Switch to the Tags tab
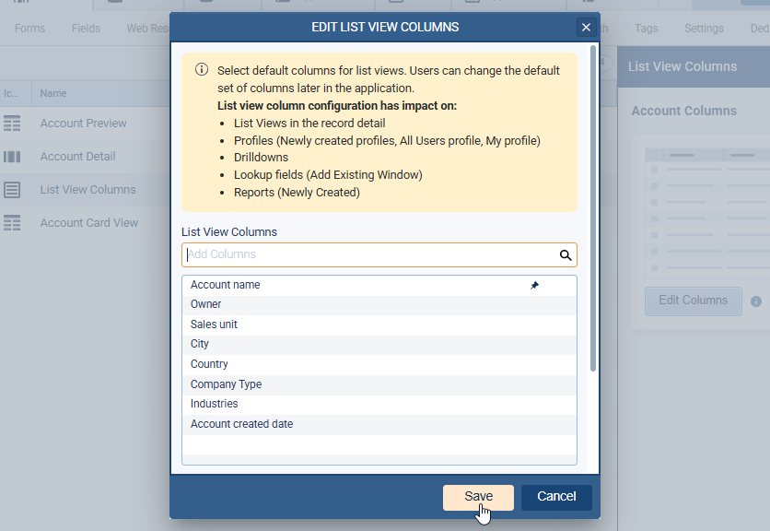The height and width of the screenshot is (531, 770). click(646, 29)
